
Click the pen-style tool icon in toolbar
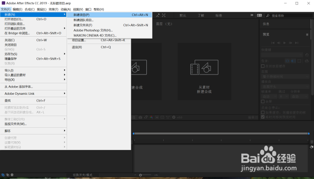click(x=157, y=15)
